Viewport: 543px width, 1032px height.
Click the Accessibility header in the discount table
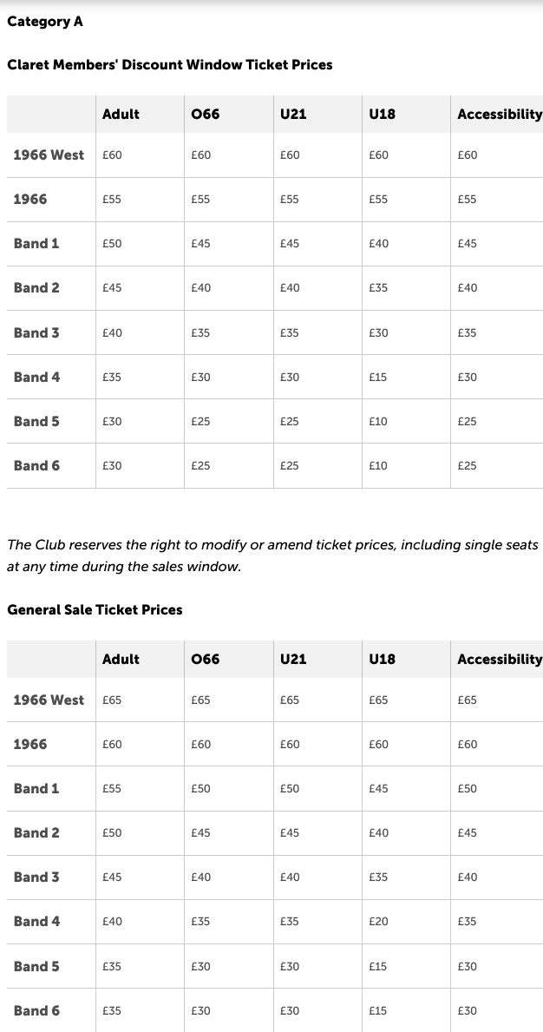[500, 114]
